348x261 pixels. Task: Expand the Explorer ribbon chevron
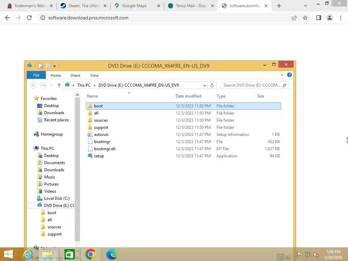click(x=282, y=75)
